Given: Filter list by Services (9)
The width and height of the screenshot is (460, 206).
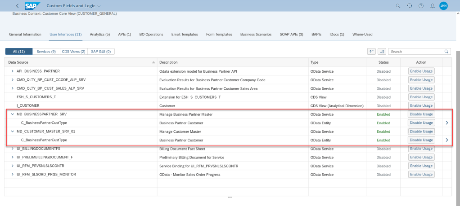Looking at the screenshot, I should (x=46, y=52).
